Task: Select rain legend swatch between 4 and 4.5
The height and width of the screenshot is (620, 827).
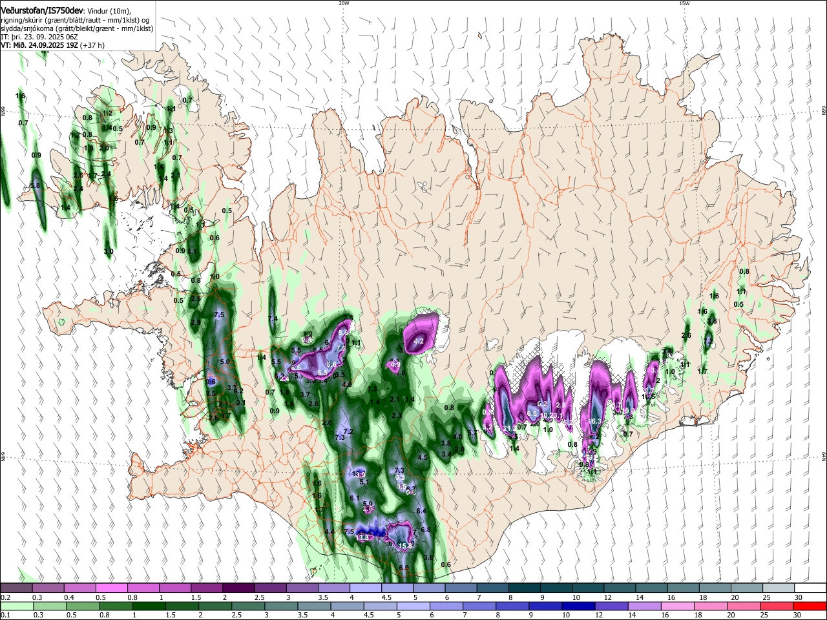Action: click(x=346, y=606)
